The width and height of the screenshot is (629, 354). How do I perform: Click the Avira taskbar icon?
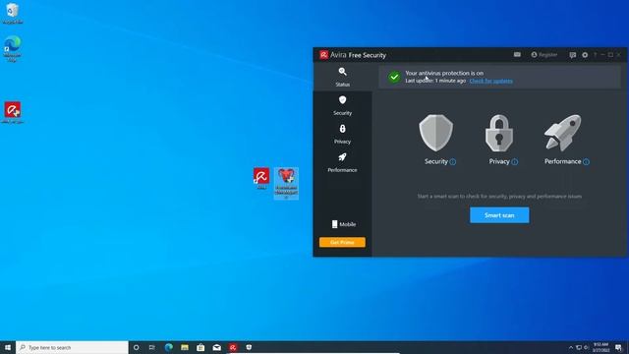pos(233,347)
